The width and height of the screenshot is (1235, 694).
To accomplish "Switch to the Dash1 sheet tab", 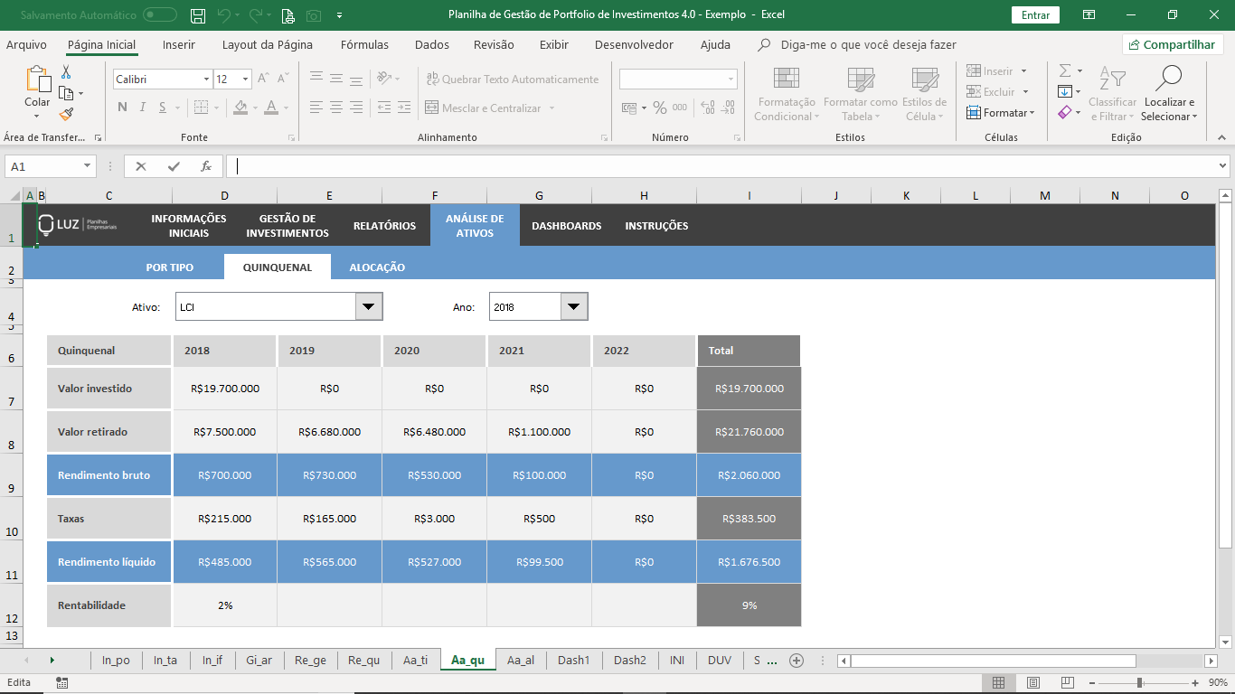I will pos(573,661).
